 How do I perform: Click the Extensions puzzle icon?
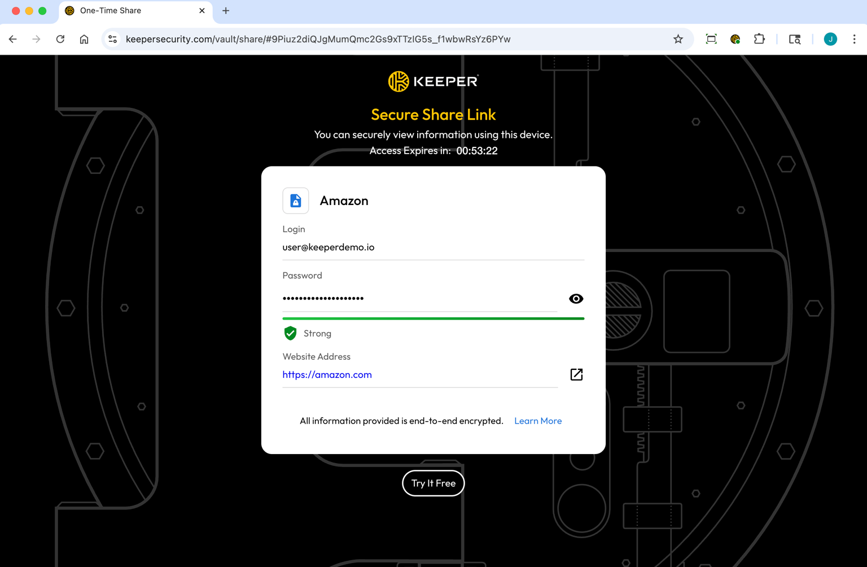(x=759, y=39)
